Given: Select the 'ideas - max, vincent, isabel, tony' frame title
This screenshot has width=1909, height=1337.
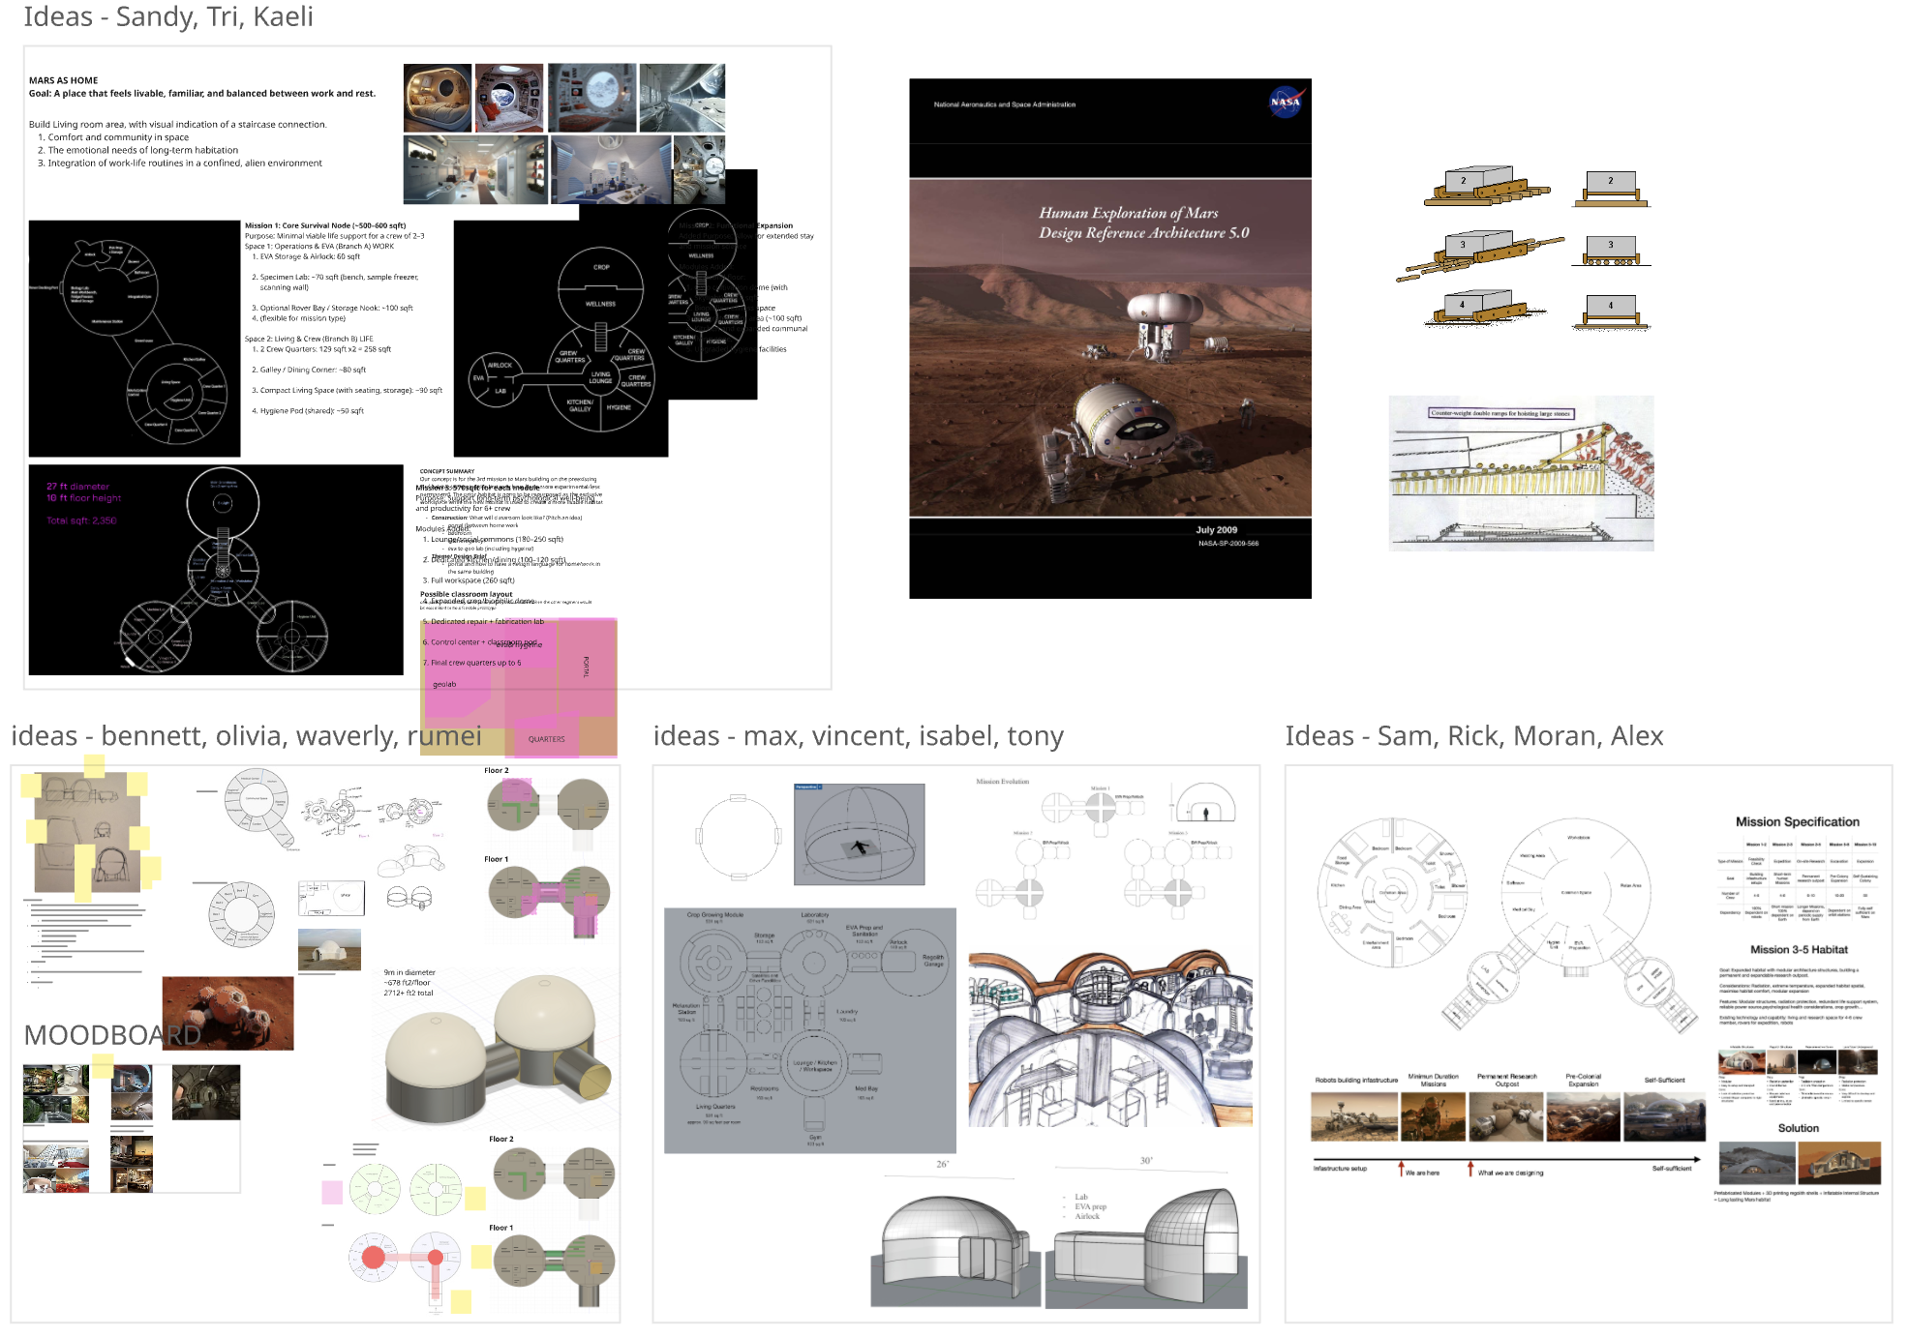Looking at the screenshot, I should coord(858,736).
